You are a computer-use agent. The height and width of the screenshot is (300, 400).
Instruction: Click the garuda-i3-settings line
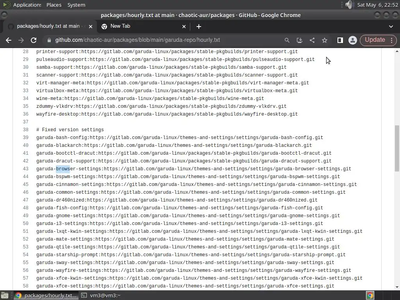tap(180, 223)
